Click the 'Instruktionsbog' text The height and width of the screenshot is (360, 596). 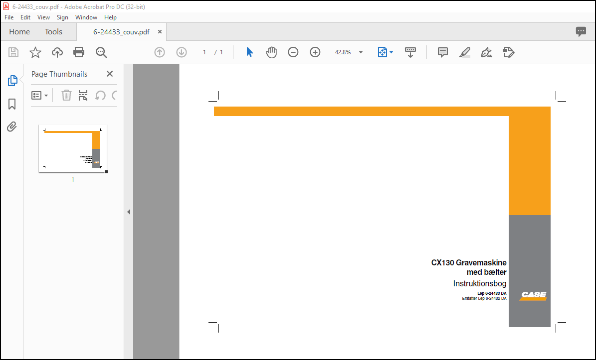480,284
